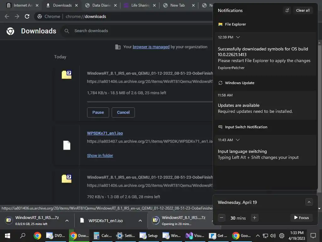Click the browser forward arrow
This screenshot has width=322, height=242.
pos(17,16)
